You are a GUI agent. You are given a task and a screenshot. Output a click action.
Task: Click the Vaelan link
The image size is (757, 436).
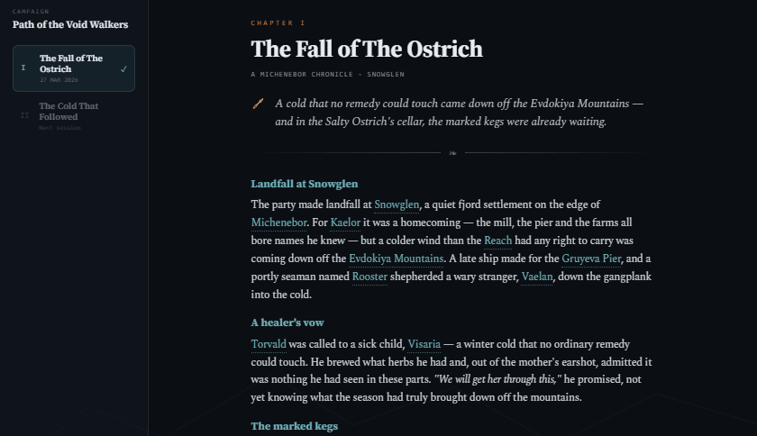(537, 277)
